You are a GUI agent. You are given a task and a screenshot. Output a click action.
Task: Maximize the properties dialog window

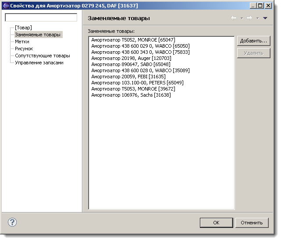coord(260,6)
